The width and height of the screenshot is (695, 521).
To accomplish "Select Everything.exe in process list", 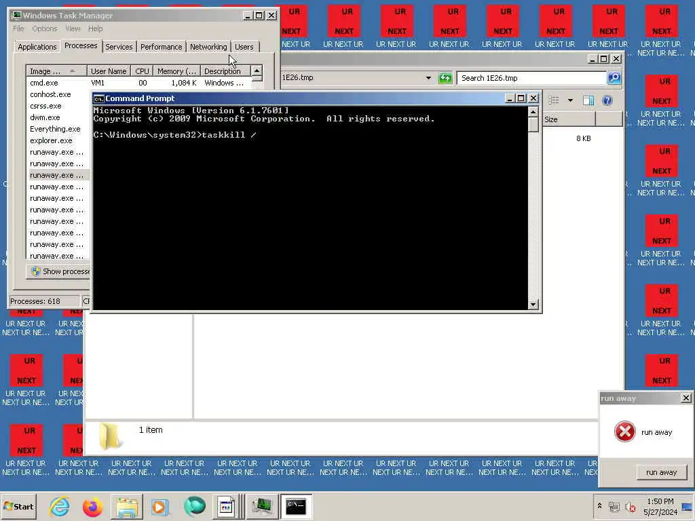I will click(56, 129).
